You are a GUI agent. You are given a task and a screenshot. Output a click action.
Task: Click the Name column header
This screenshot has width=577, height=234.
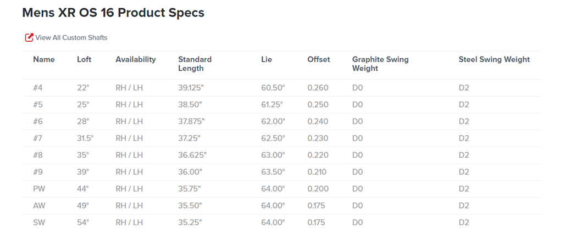pos(44,59)
